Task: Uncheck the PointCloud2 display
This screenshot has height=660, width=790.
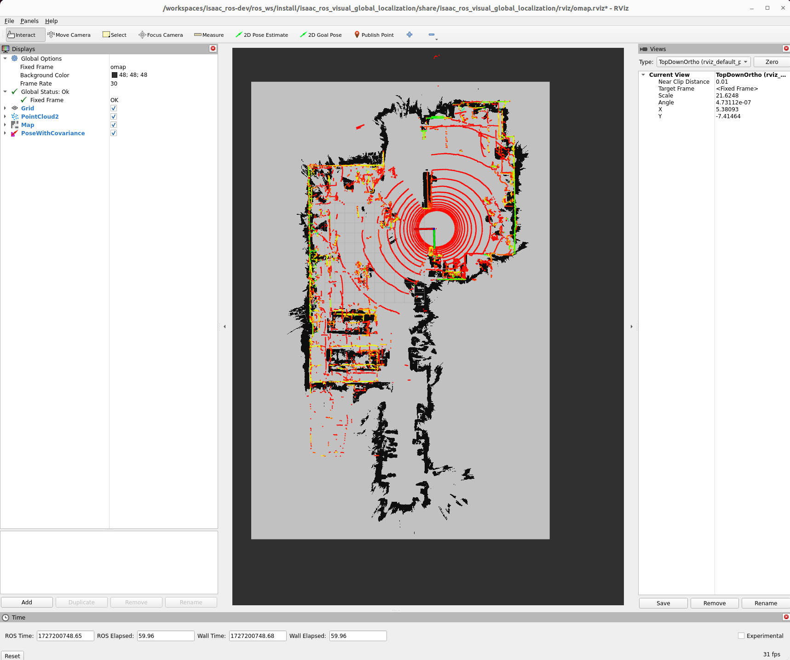Action: tap(113, 116)
